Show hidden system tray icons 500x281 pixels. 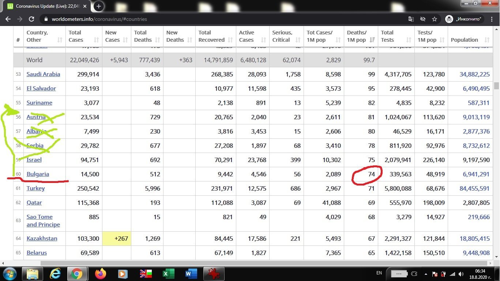(425, 274)
